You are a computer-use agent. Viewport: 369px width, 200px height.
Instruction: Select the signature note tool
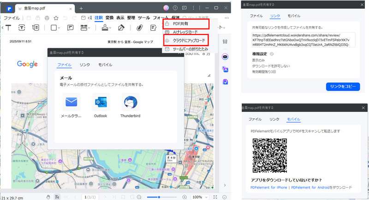[x=154, y=28]
